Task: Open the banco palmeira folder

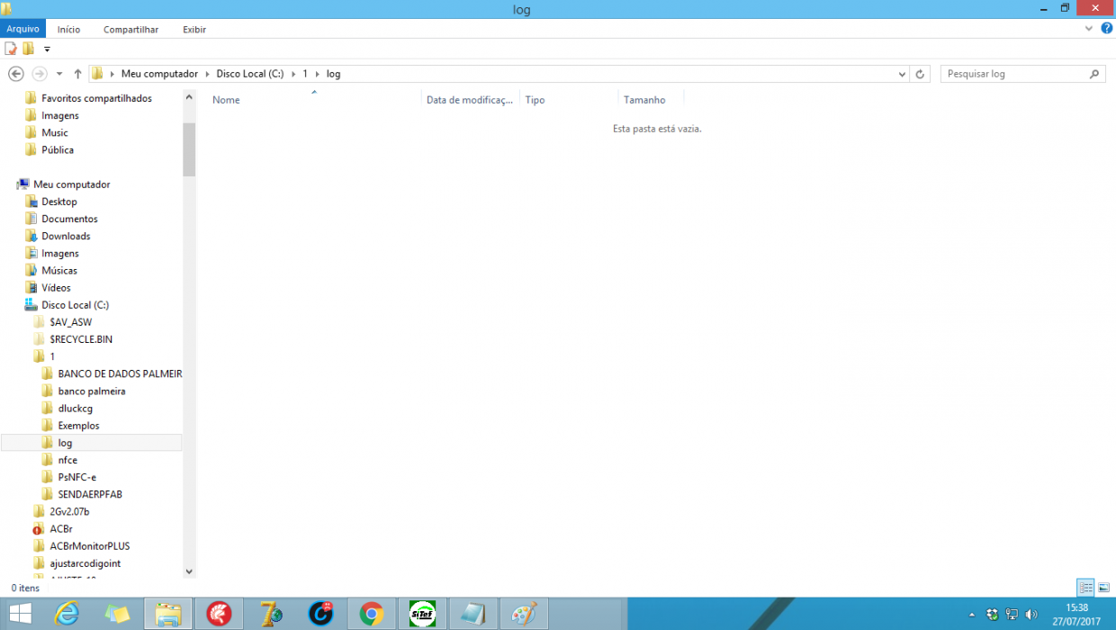Action: (x=92, y=391)
